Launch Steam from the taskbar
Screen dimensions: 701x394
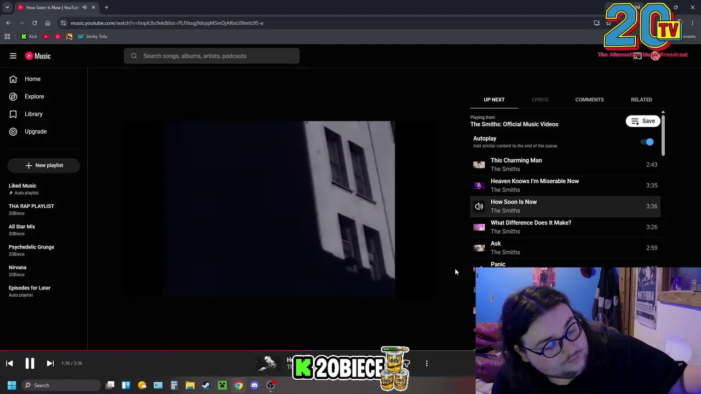click(206, 385)
